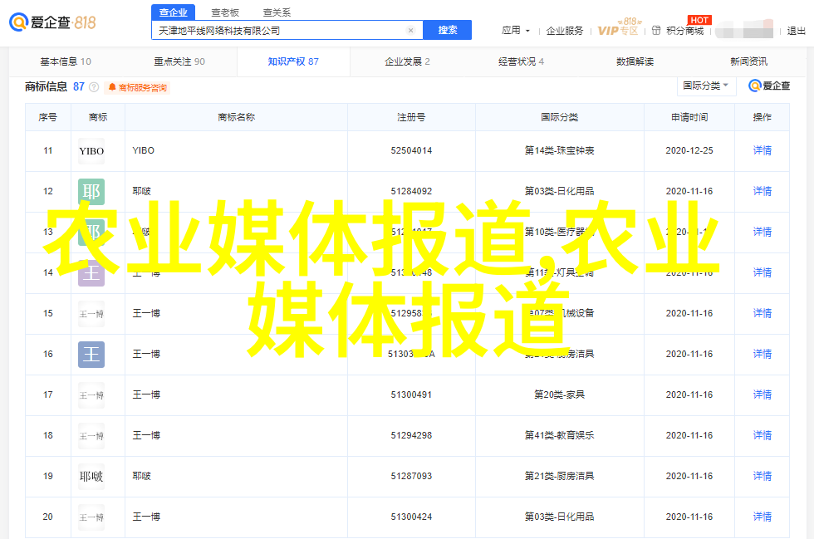The width and height of the screenshot is (814, 539).
Task: Open the 商标信息 help question mark icon
Action: (x=94, y=87)
